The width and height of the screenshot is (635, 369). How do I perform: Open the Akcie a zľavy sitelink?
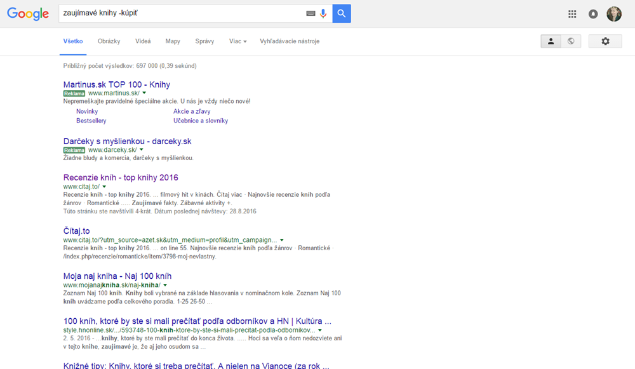(192, 111)
